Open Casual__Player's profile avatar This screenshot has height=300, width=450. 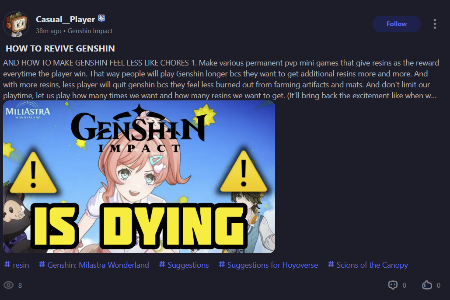coord(16,24)
